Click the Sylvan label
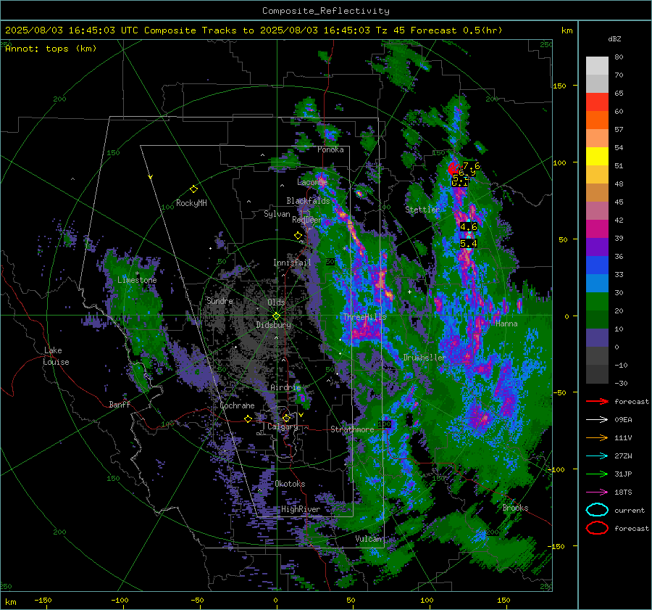This screenshot has height=610, width=652. click(277, 214)
